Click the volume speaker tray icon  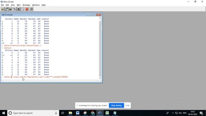180,113
